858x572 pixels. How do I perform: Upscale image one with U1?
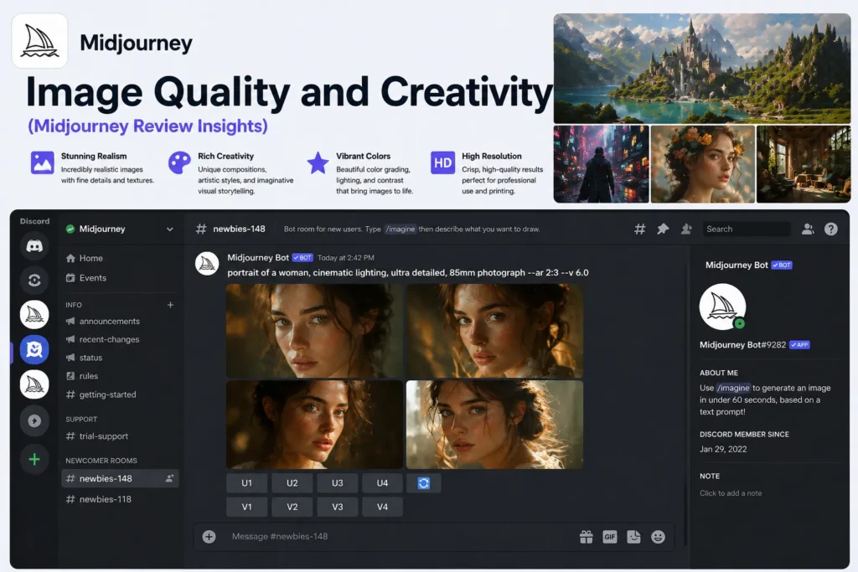(x=247, y=483)
